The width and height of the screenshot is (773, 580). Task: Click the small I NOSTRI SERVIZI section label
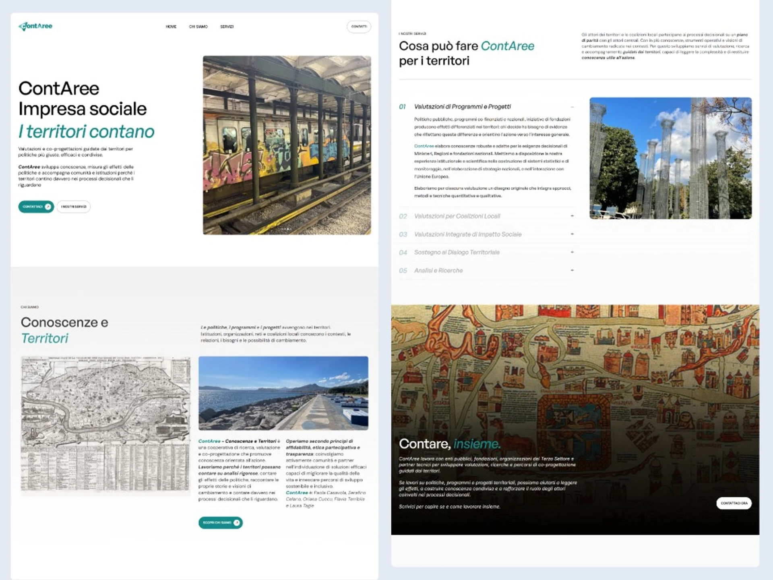pyautogui.click(x=413, y=34)
